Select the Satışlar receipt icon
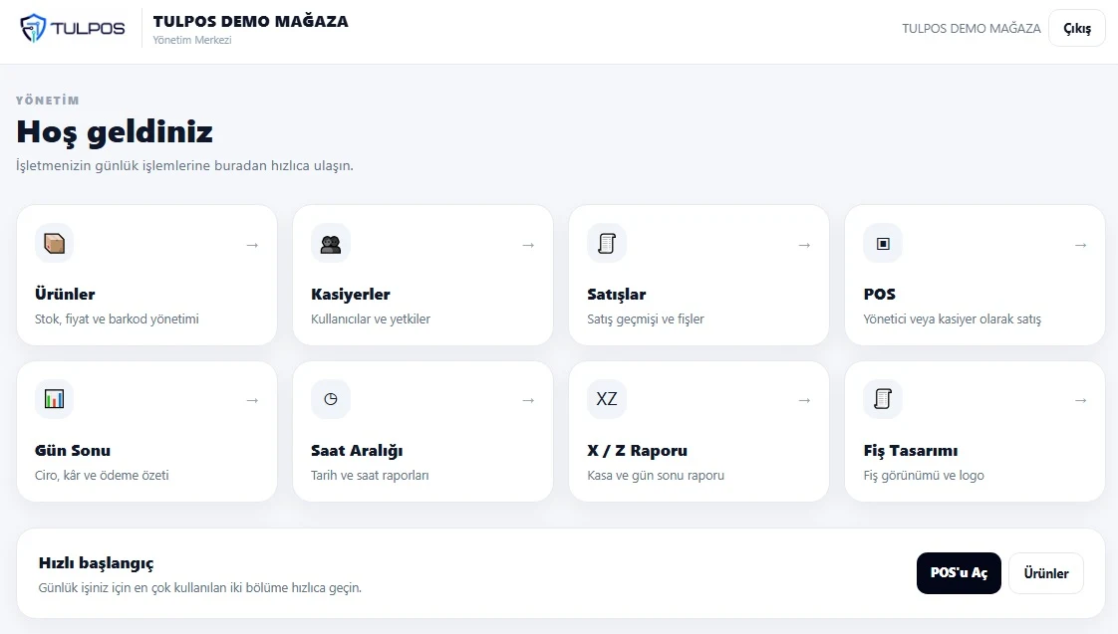Image resolution: width=1118 pixels, height=634 pixels. 607,244
